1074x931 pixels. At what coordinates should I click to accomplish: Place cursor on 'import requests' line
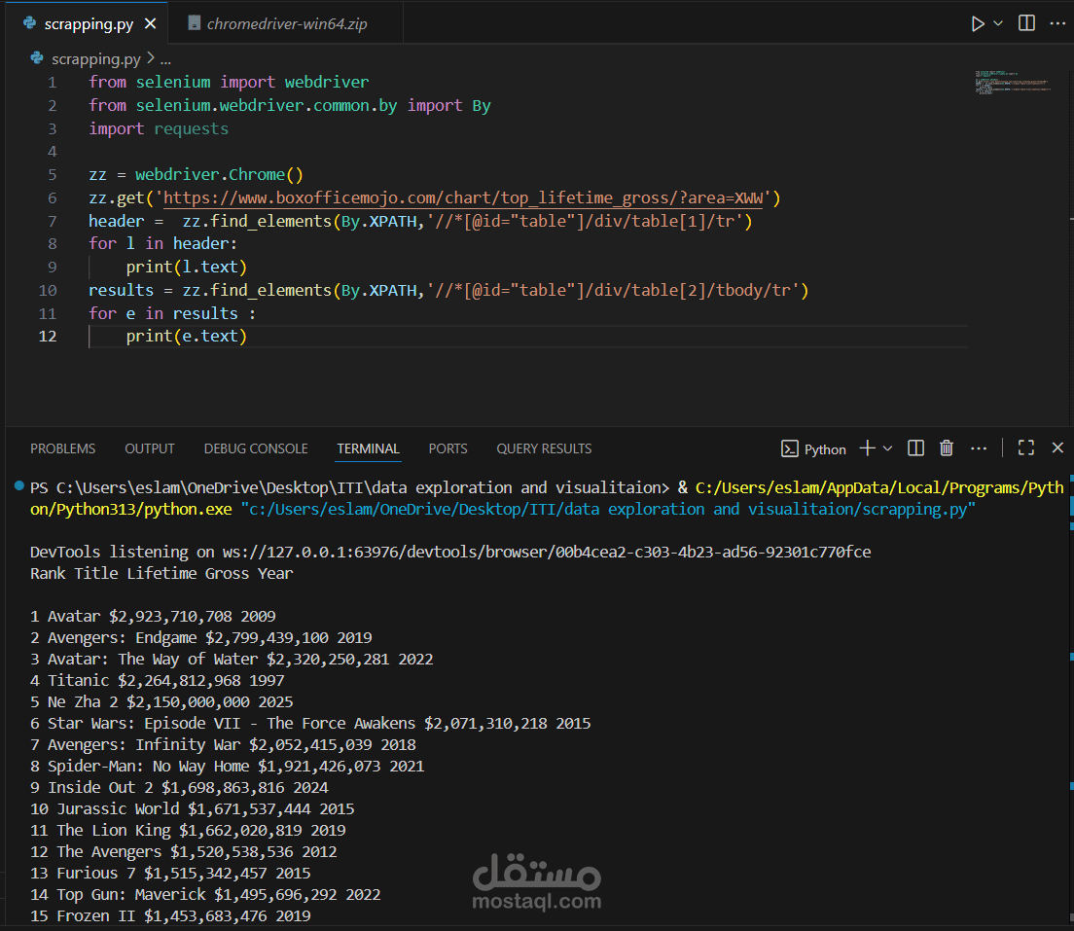[159, 128]
